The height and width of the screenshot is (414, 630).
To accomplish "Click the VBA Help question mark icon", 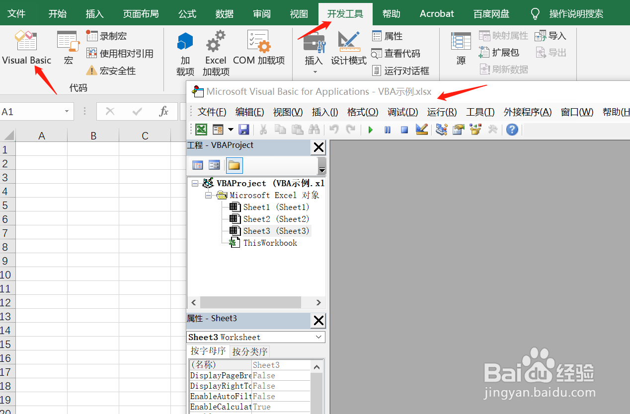I will click(512, 130).
